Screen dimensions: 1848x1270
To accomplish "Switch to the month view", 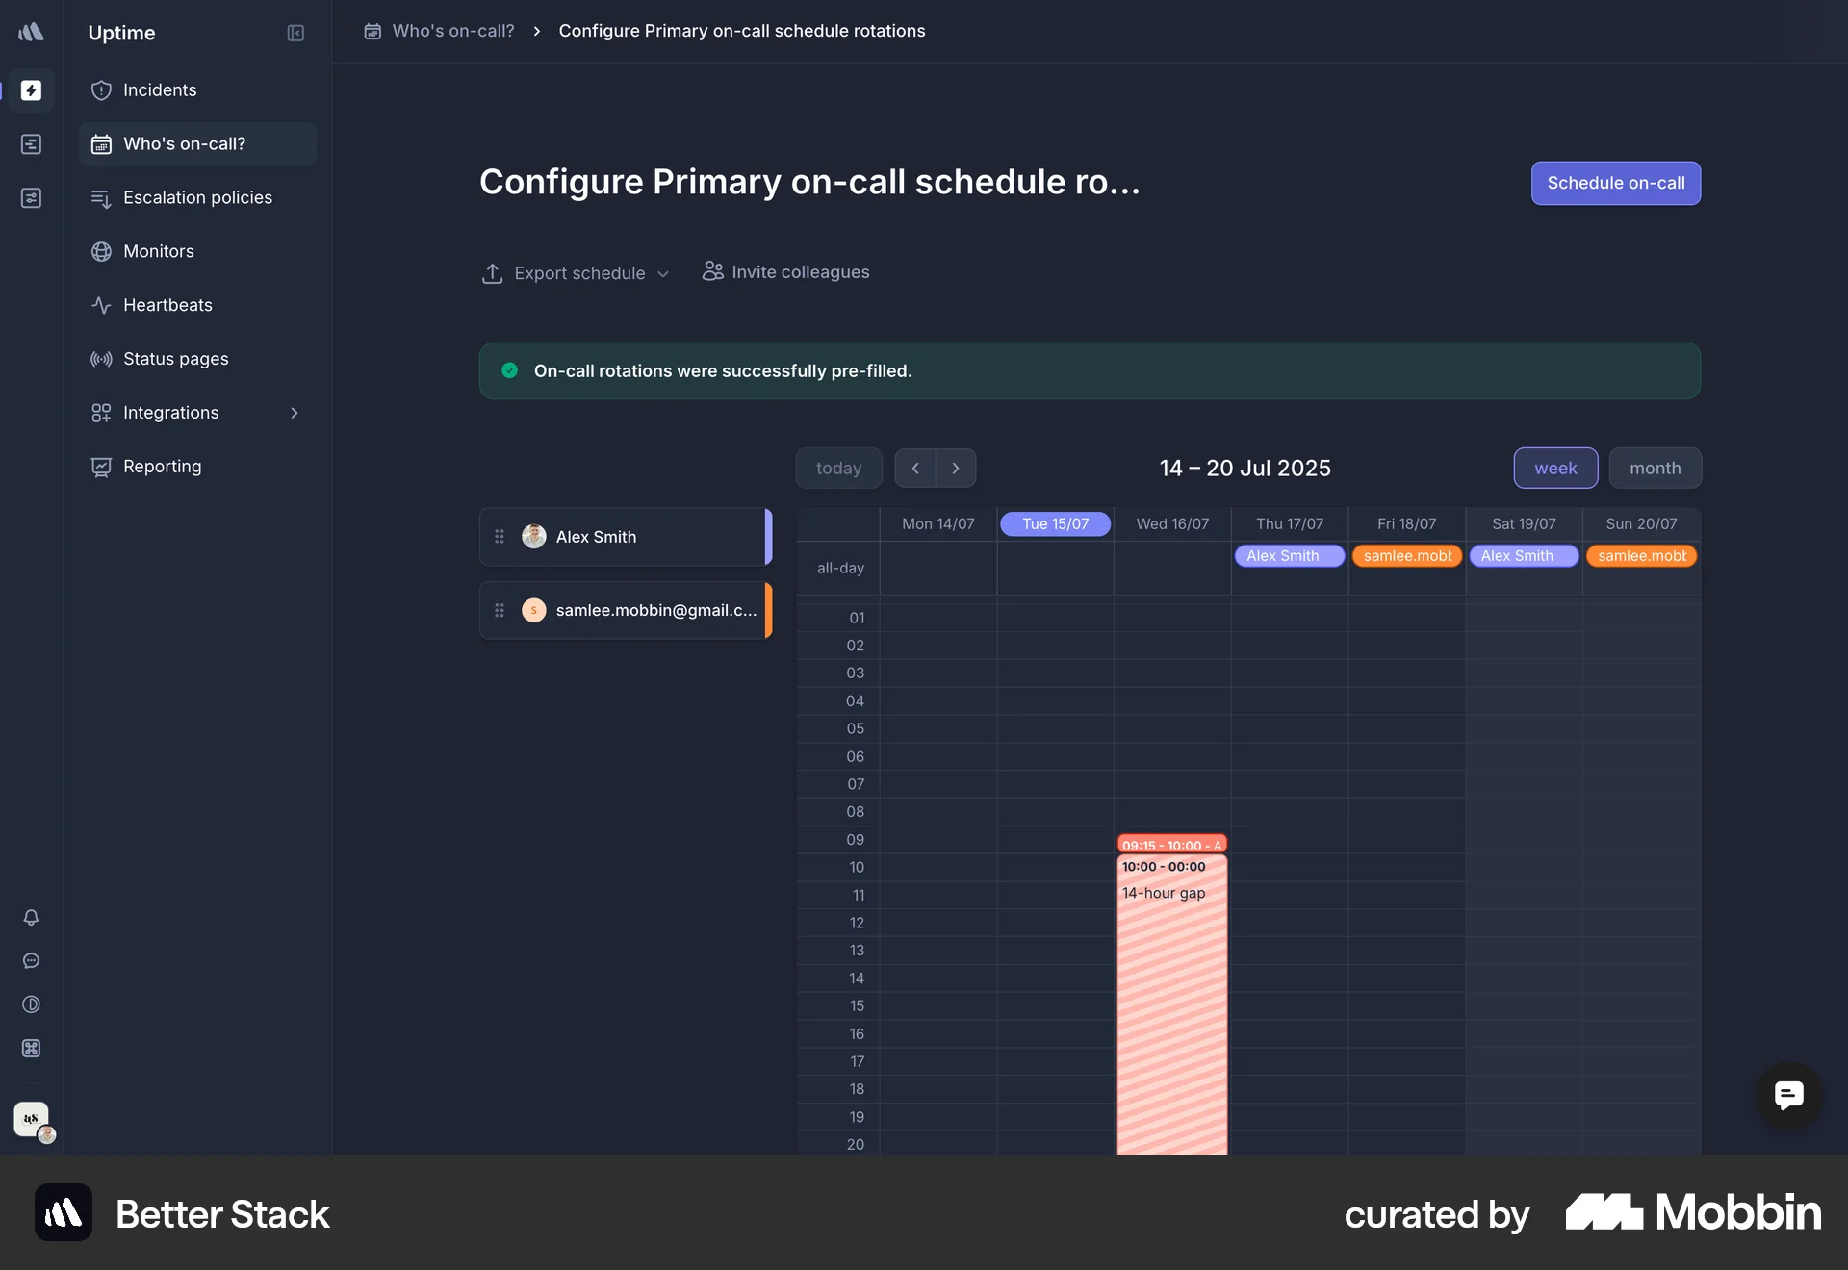I will (1655, 468).
